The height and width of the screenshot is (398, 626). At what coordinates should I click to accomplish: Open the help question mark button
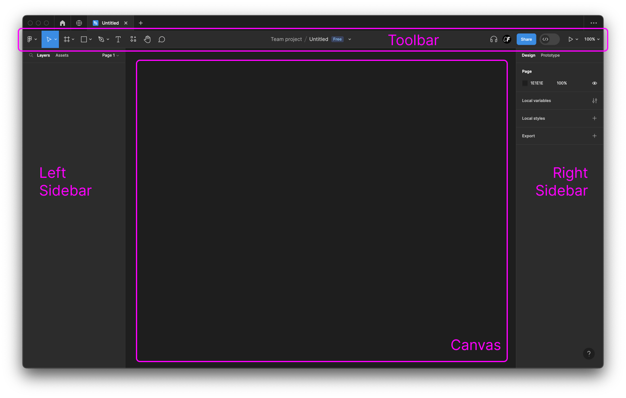tap(589, 354)
